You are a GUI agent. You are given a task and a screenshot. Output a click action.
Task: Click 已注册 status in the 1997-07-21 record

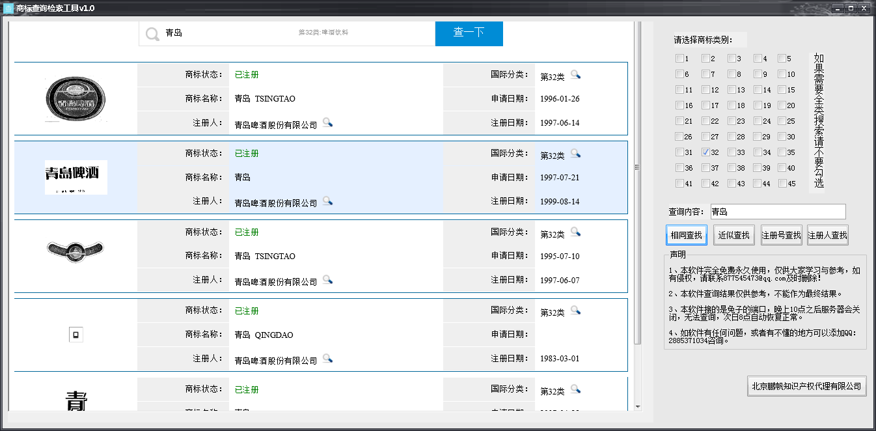(x=247, y=154)
